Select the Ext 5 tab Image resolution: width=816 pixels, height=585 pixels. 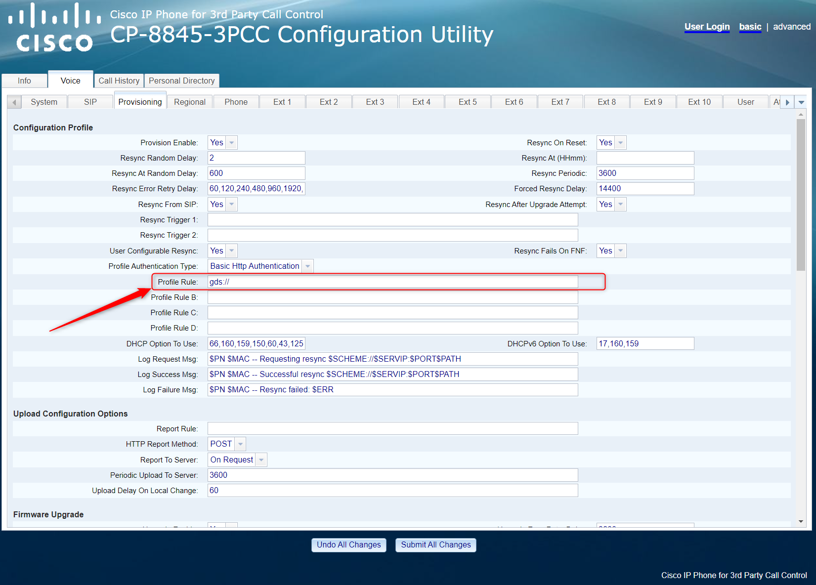coord(467,102)
